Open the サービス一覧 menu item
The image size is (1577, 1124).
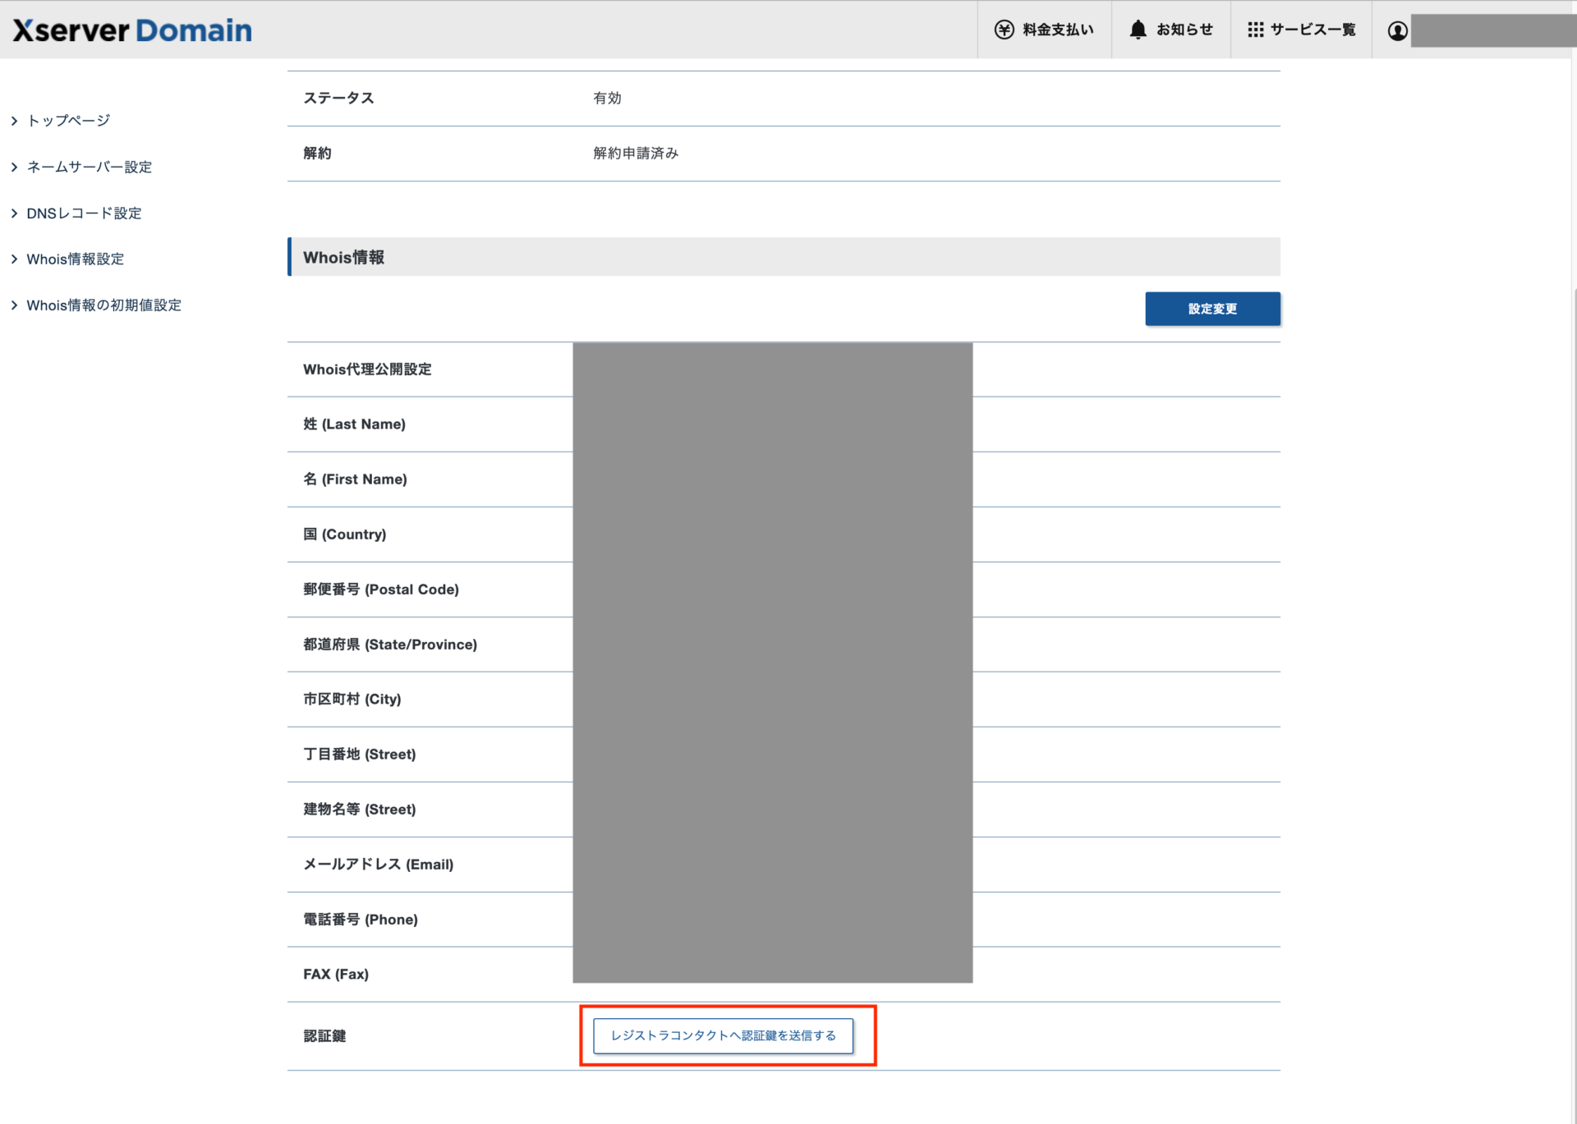pyautogui.click(x=1312, y=29)
